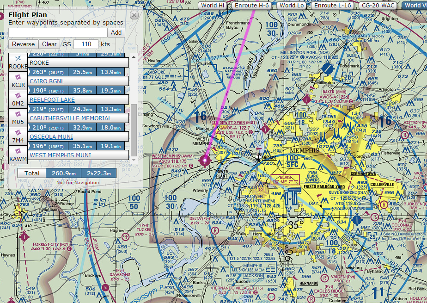The width and height of the screenshot is (427, 303).
Task: Click the Tucker private airport R symbol
Action: 126,237
